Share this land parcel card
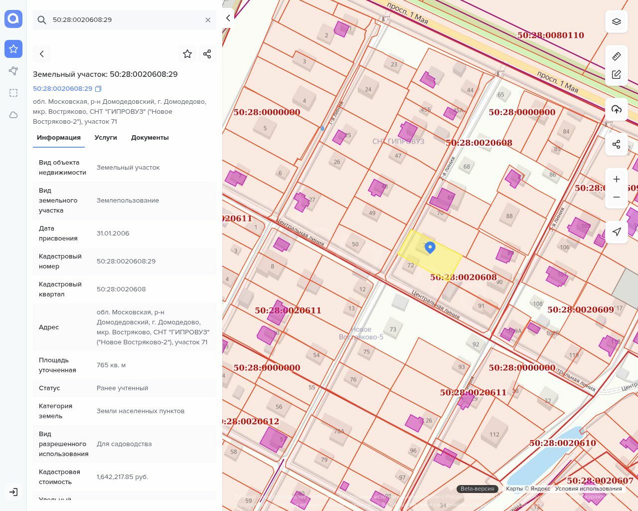This screenshot has height=511, width=638. [x=207, y=54]
